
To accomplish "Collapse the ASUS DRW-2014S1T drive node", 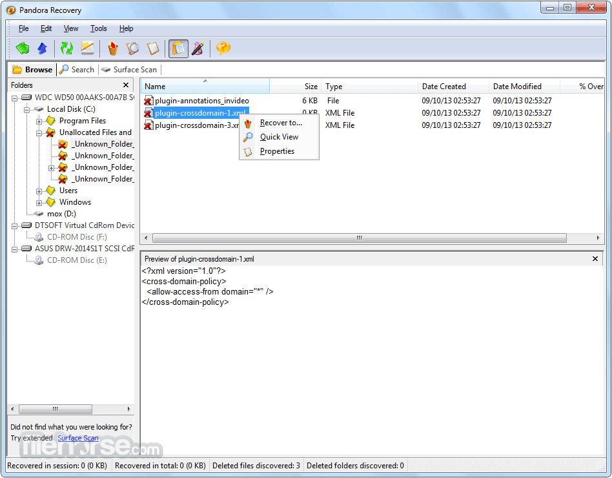I will (14, 249).
